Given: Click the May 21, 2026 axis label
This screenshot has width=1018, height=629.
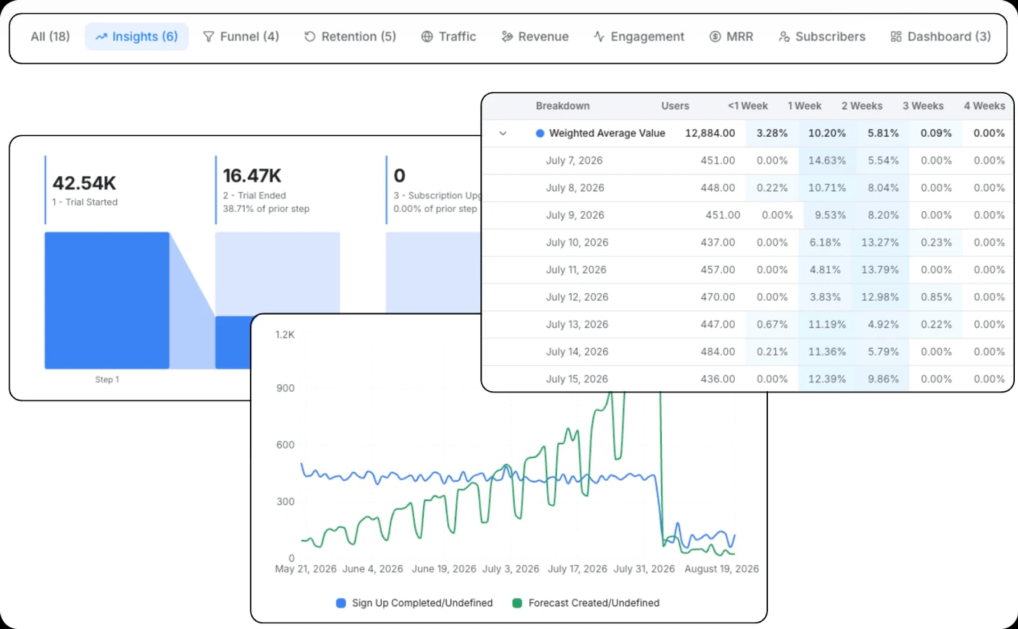Looking at the screenshot, I should tap(305, 569).
